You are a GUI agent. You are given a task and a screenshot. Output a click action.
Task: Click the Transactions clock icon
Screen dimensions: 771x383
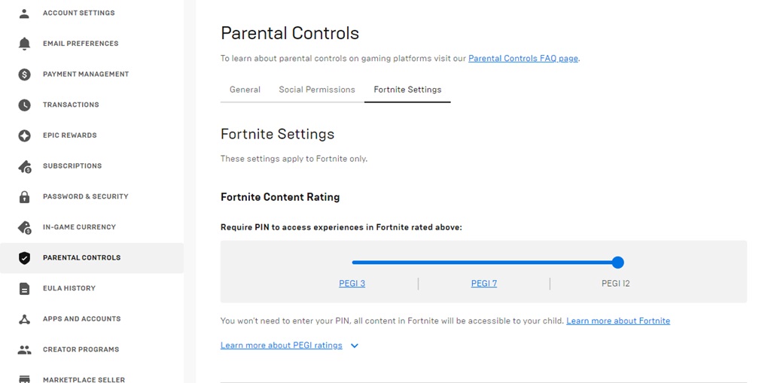click(x=24, y=105)
